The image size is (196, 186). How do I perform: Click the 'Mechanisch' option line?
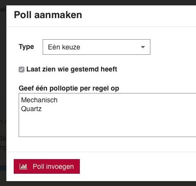tap(39, 100)
